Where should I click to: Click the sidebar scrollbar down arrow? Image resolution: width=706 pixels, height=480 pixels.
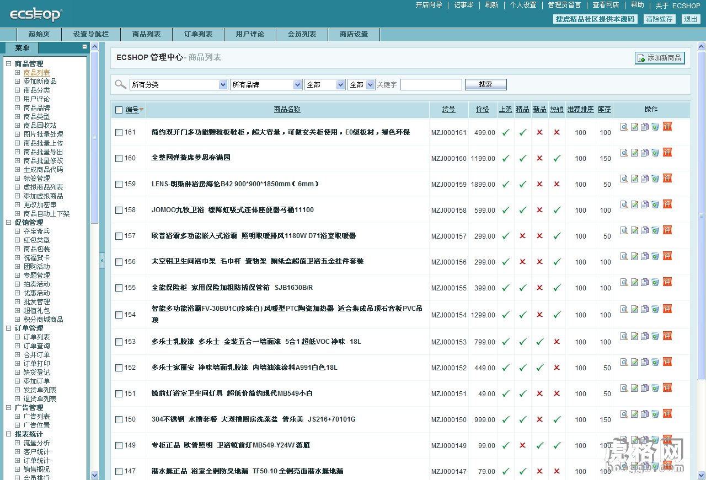tap(94, 475)
